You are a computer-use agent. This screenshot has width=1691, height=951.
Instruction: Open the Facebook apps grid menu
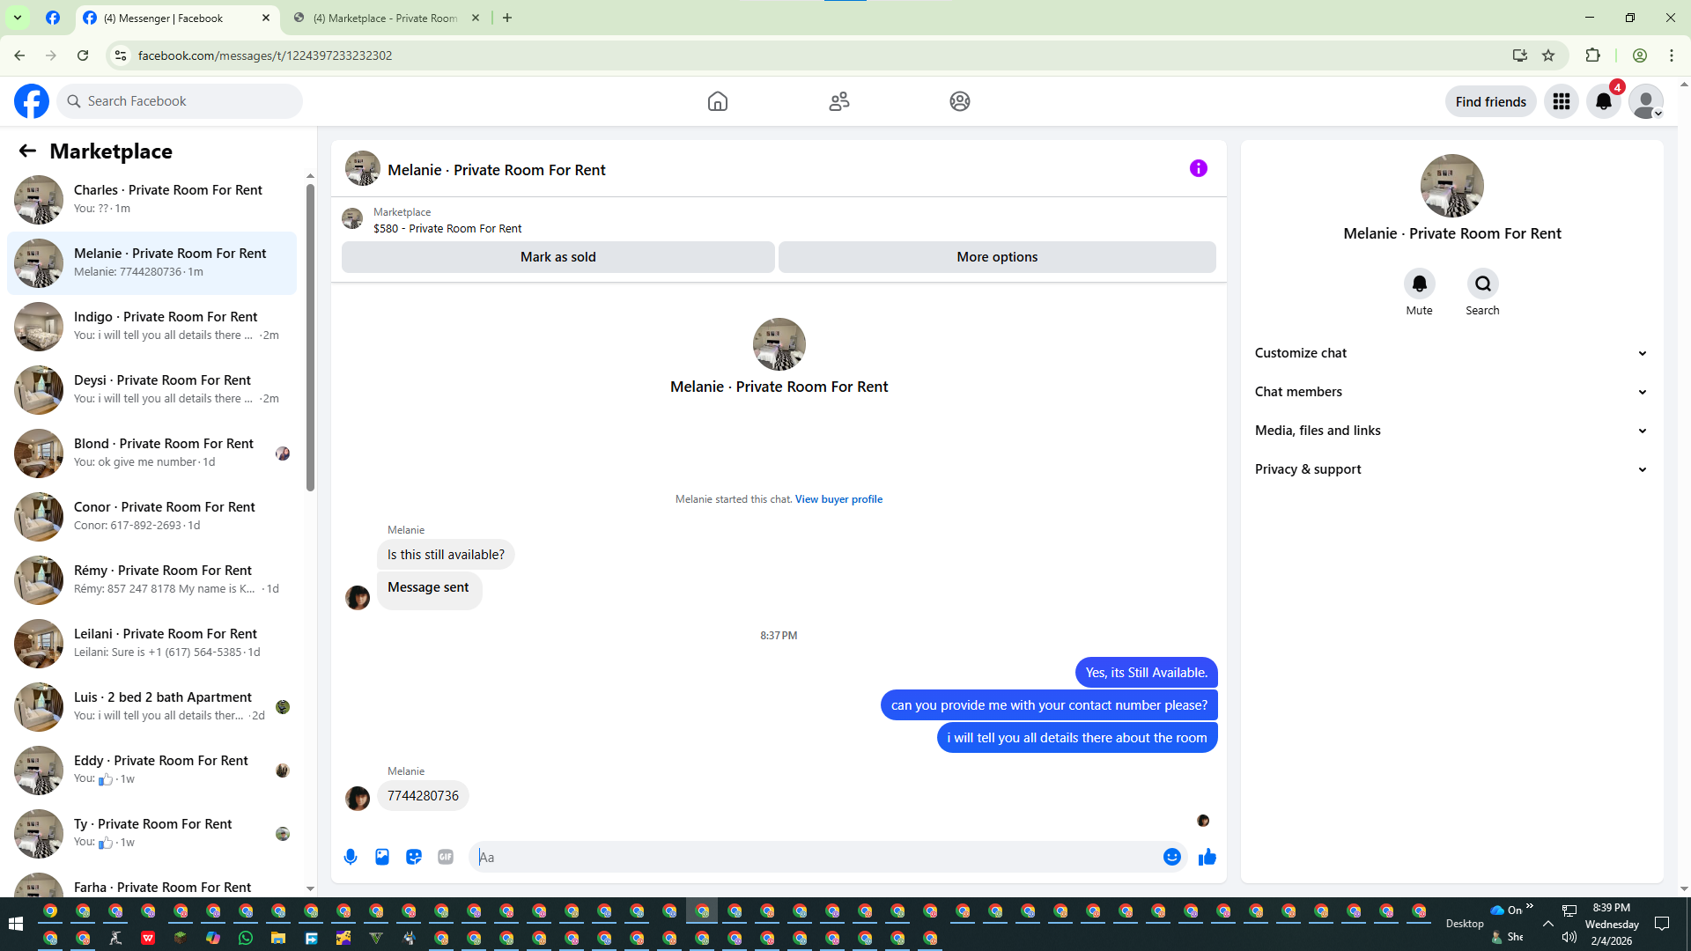pos(1562,101)
